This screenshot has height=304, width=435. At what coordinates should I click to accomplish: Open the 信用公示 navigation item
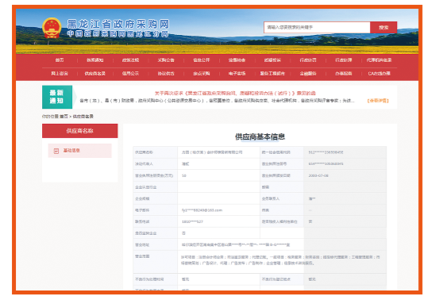pos(130,74)
